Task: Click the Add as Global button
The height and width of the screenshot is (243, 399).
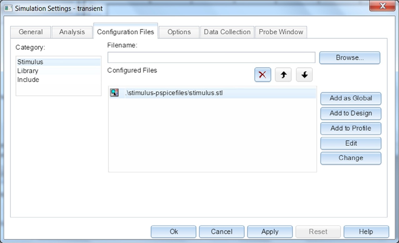Action: pyautogui.click(x=351, y=98)
